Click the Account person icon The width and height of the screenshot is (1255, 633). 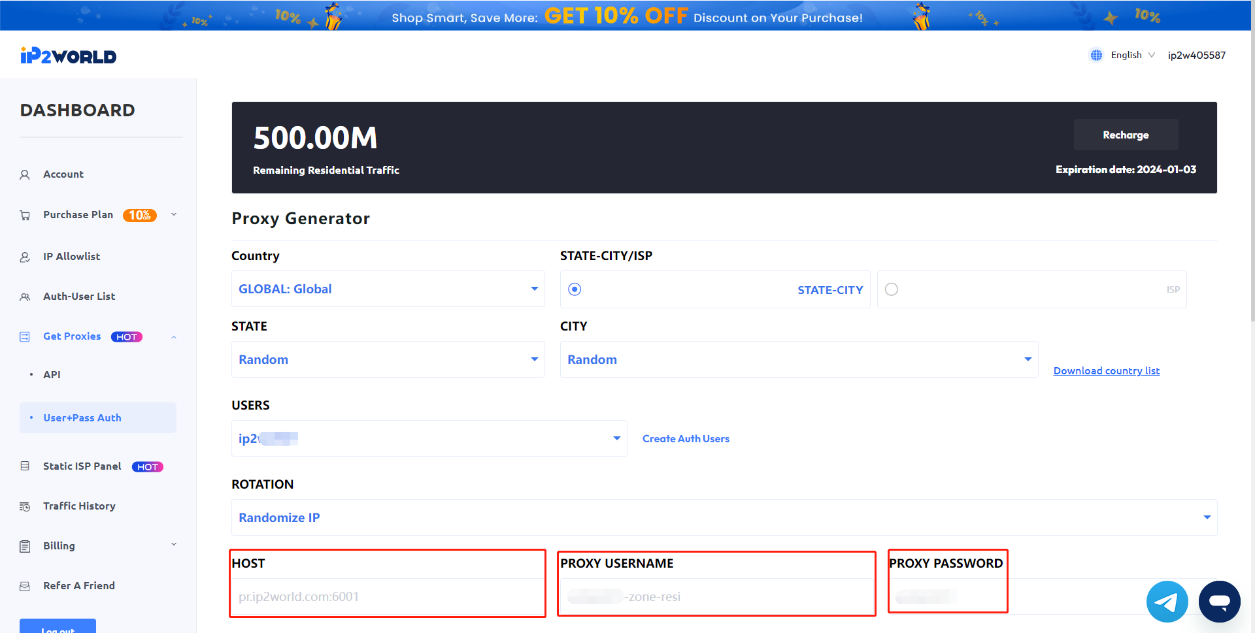pyautogui.click(x=25, y=174)
